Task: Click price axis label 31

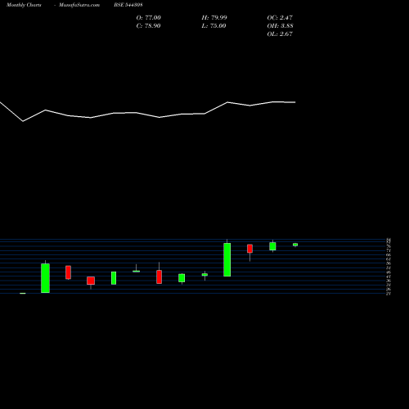Action: coord(389,285)
